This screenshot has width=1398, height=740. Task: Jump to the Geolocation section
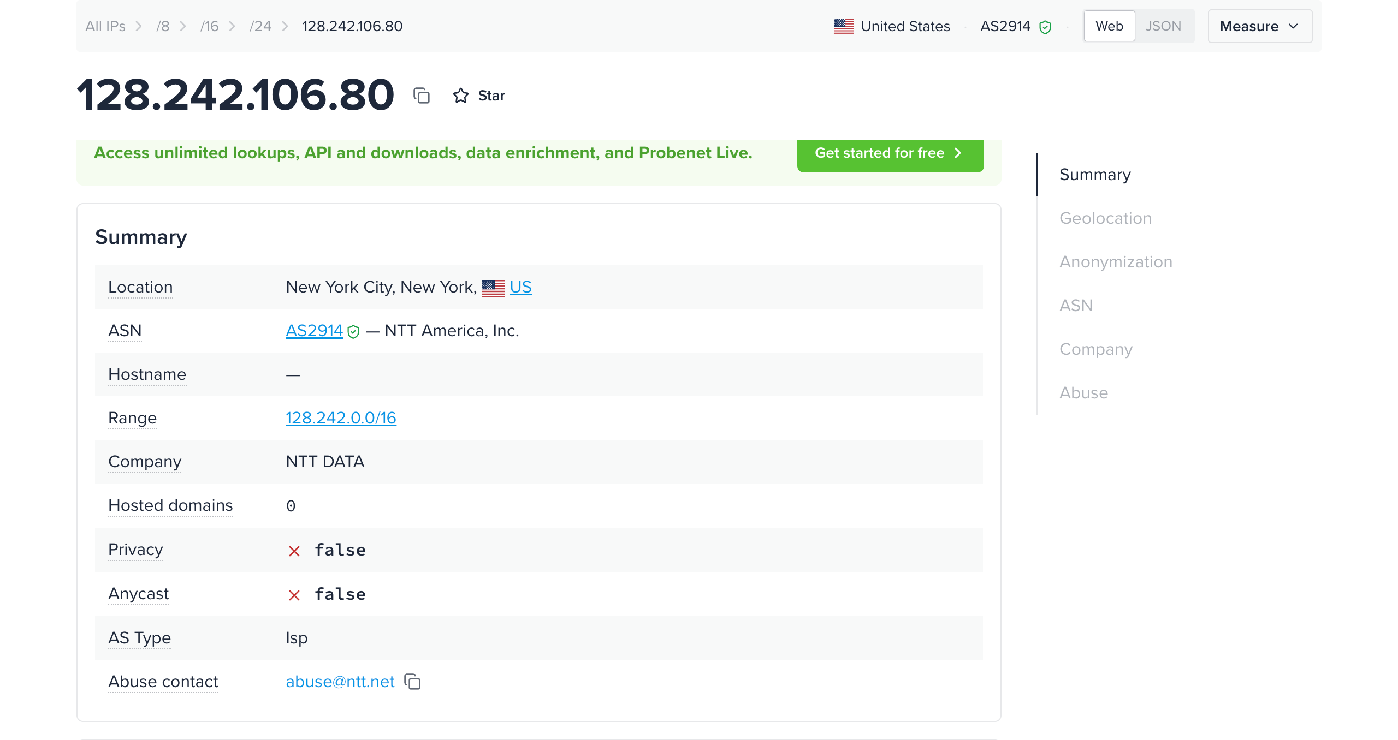pos(1105,218)
